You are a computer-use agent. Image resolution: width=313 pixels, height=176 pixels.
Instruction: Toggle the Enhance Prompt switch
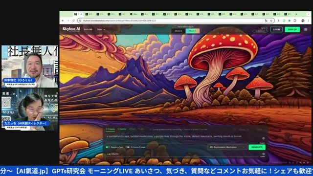tap(127, 147)
